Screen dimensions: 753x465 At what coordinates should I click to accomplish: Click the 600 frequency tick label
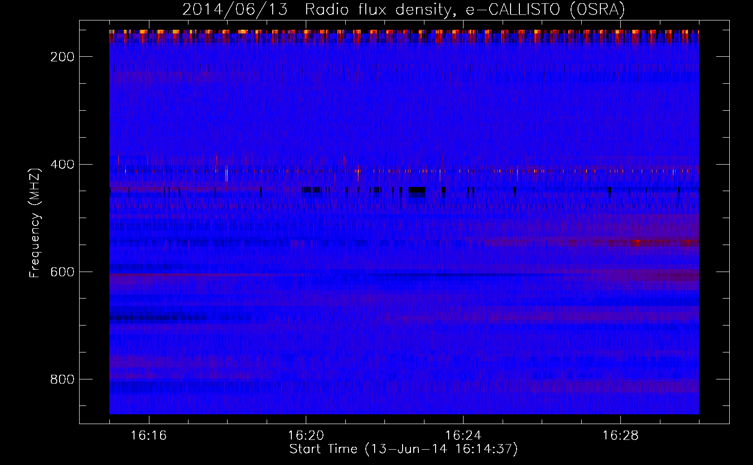pos(62,272)
